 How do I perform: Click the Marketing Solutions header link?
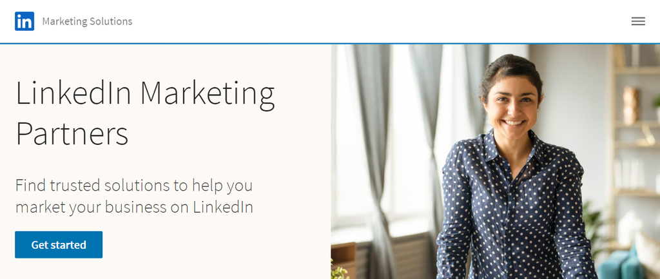pyautogui.click(x=87, y=21)
